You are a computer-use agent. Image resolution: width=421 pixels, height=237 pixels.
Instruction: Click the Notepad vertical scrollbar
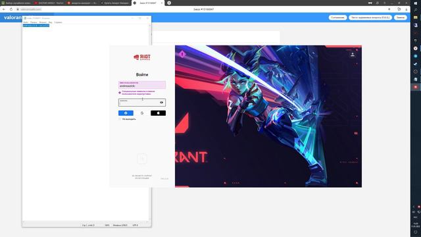[x=150, y=122]
